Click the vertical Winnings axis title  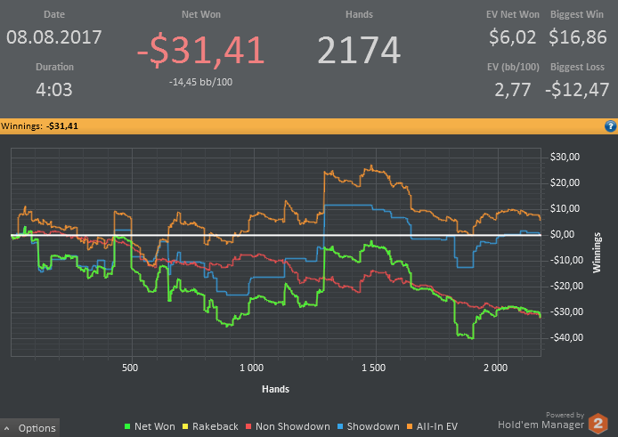[x=597, y=253]
